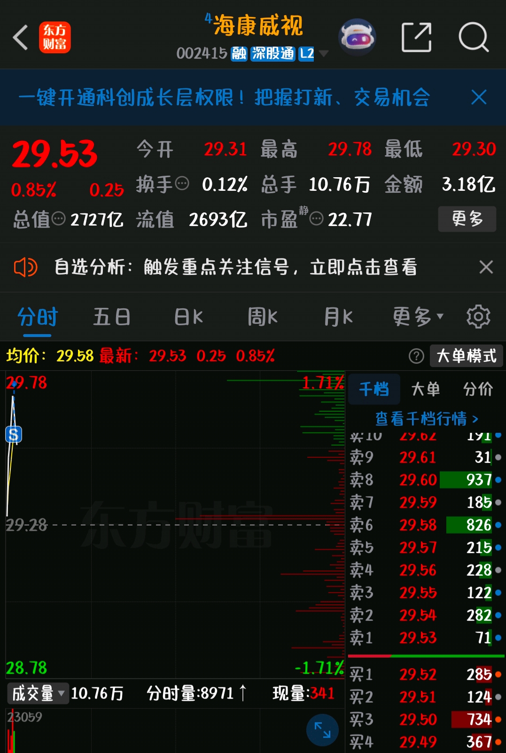Switch to the 大单 tab

(x=425, y=389)
